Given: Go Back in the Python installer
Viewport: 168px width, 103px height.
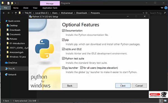Looking at the screenshot, I should [70, 86].
